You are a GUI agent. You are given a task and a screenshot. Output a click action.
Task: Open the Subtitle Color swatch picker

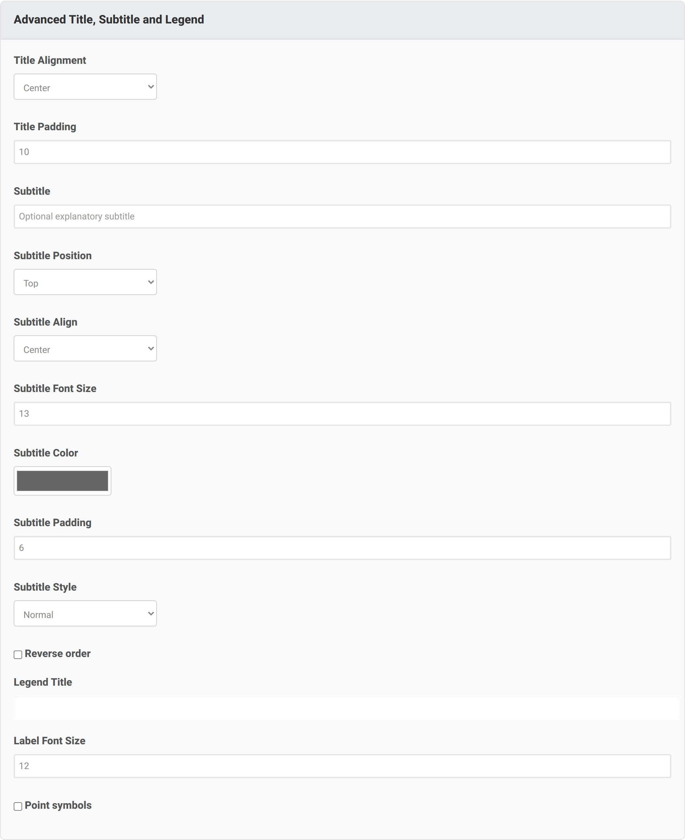click(x=62, y=481)
